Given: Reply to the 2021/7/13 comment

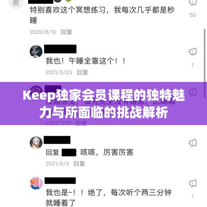Looking at the screenshot, I should tap(81, 123).
